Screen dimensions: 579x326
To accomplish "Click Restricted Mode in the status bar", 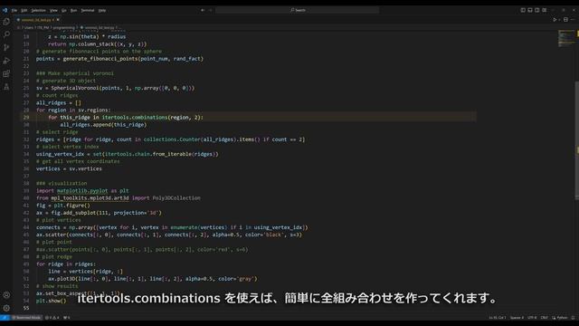I will (x=26, y=318).
